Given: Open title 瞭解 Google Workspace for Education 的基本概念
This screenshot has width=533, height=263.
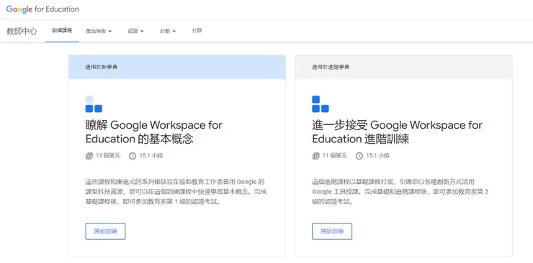Looking at the screenshot, I should click(x=154, y=131).
